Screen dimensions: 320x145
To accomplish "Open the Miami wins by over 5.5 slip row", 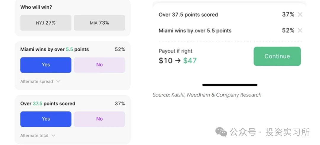I will (195, 31).
